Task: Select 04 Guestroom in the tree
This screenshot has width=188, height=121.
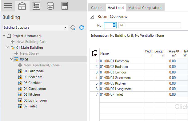Action: coord(35,89)
